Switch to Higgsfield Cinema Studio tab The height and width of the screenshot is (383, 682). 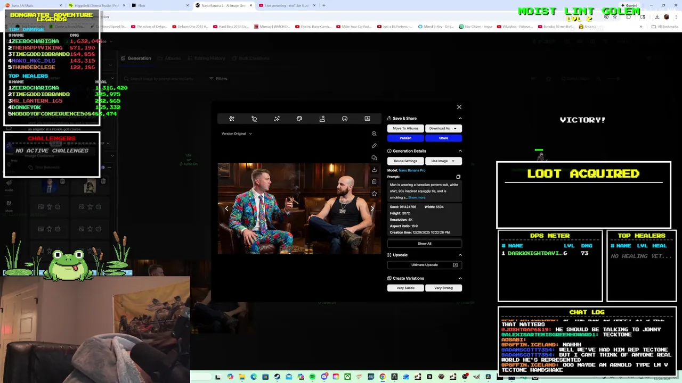pyautogui.click(x=96, y=5)
